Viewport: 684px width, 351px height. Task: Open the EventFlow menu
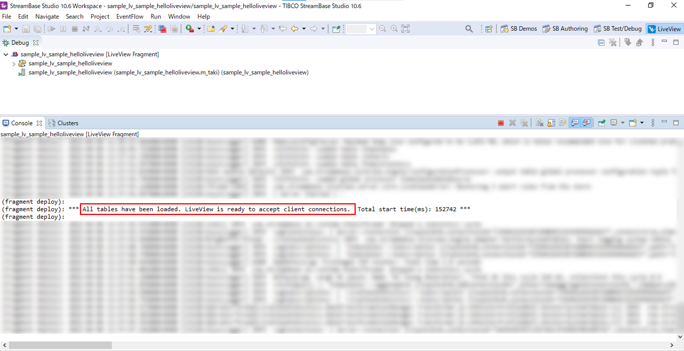(x=130, y=16)
